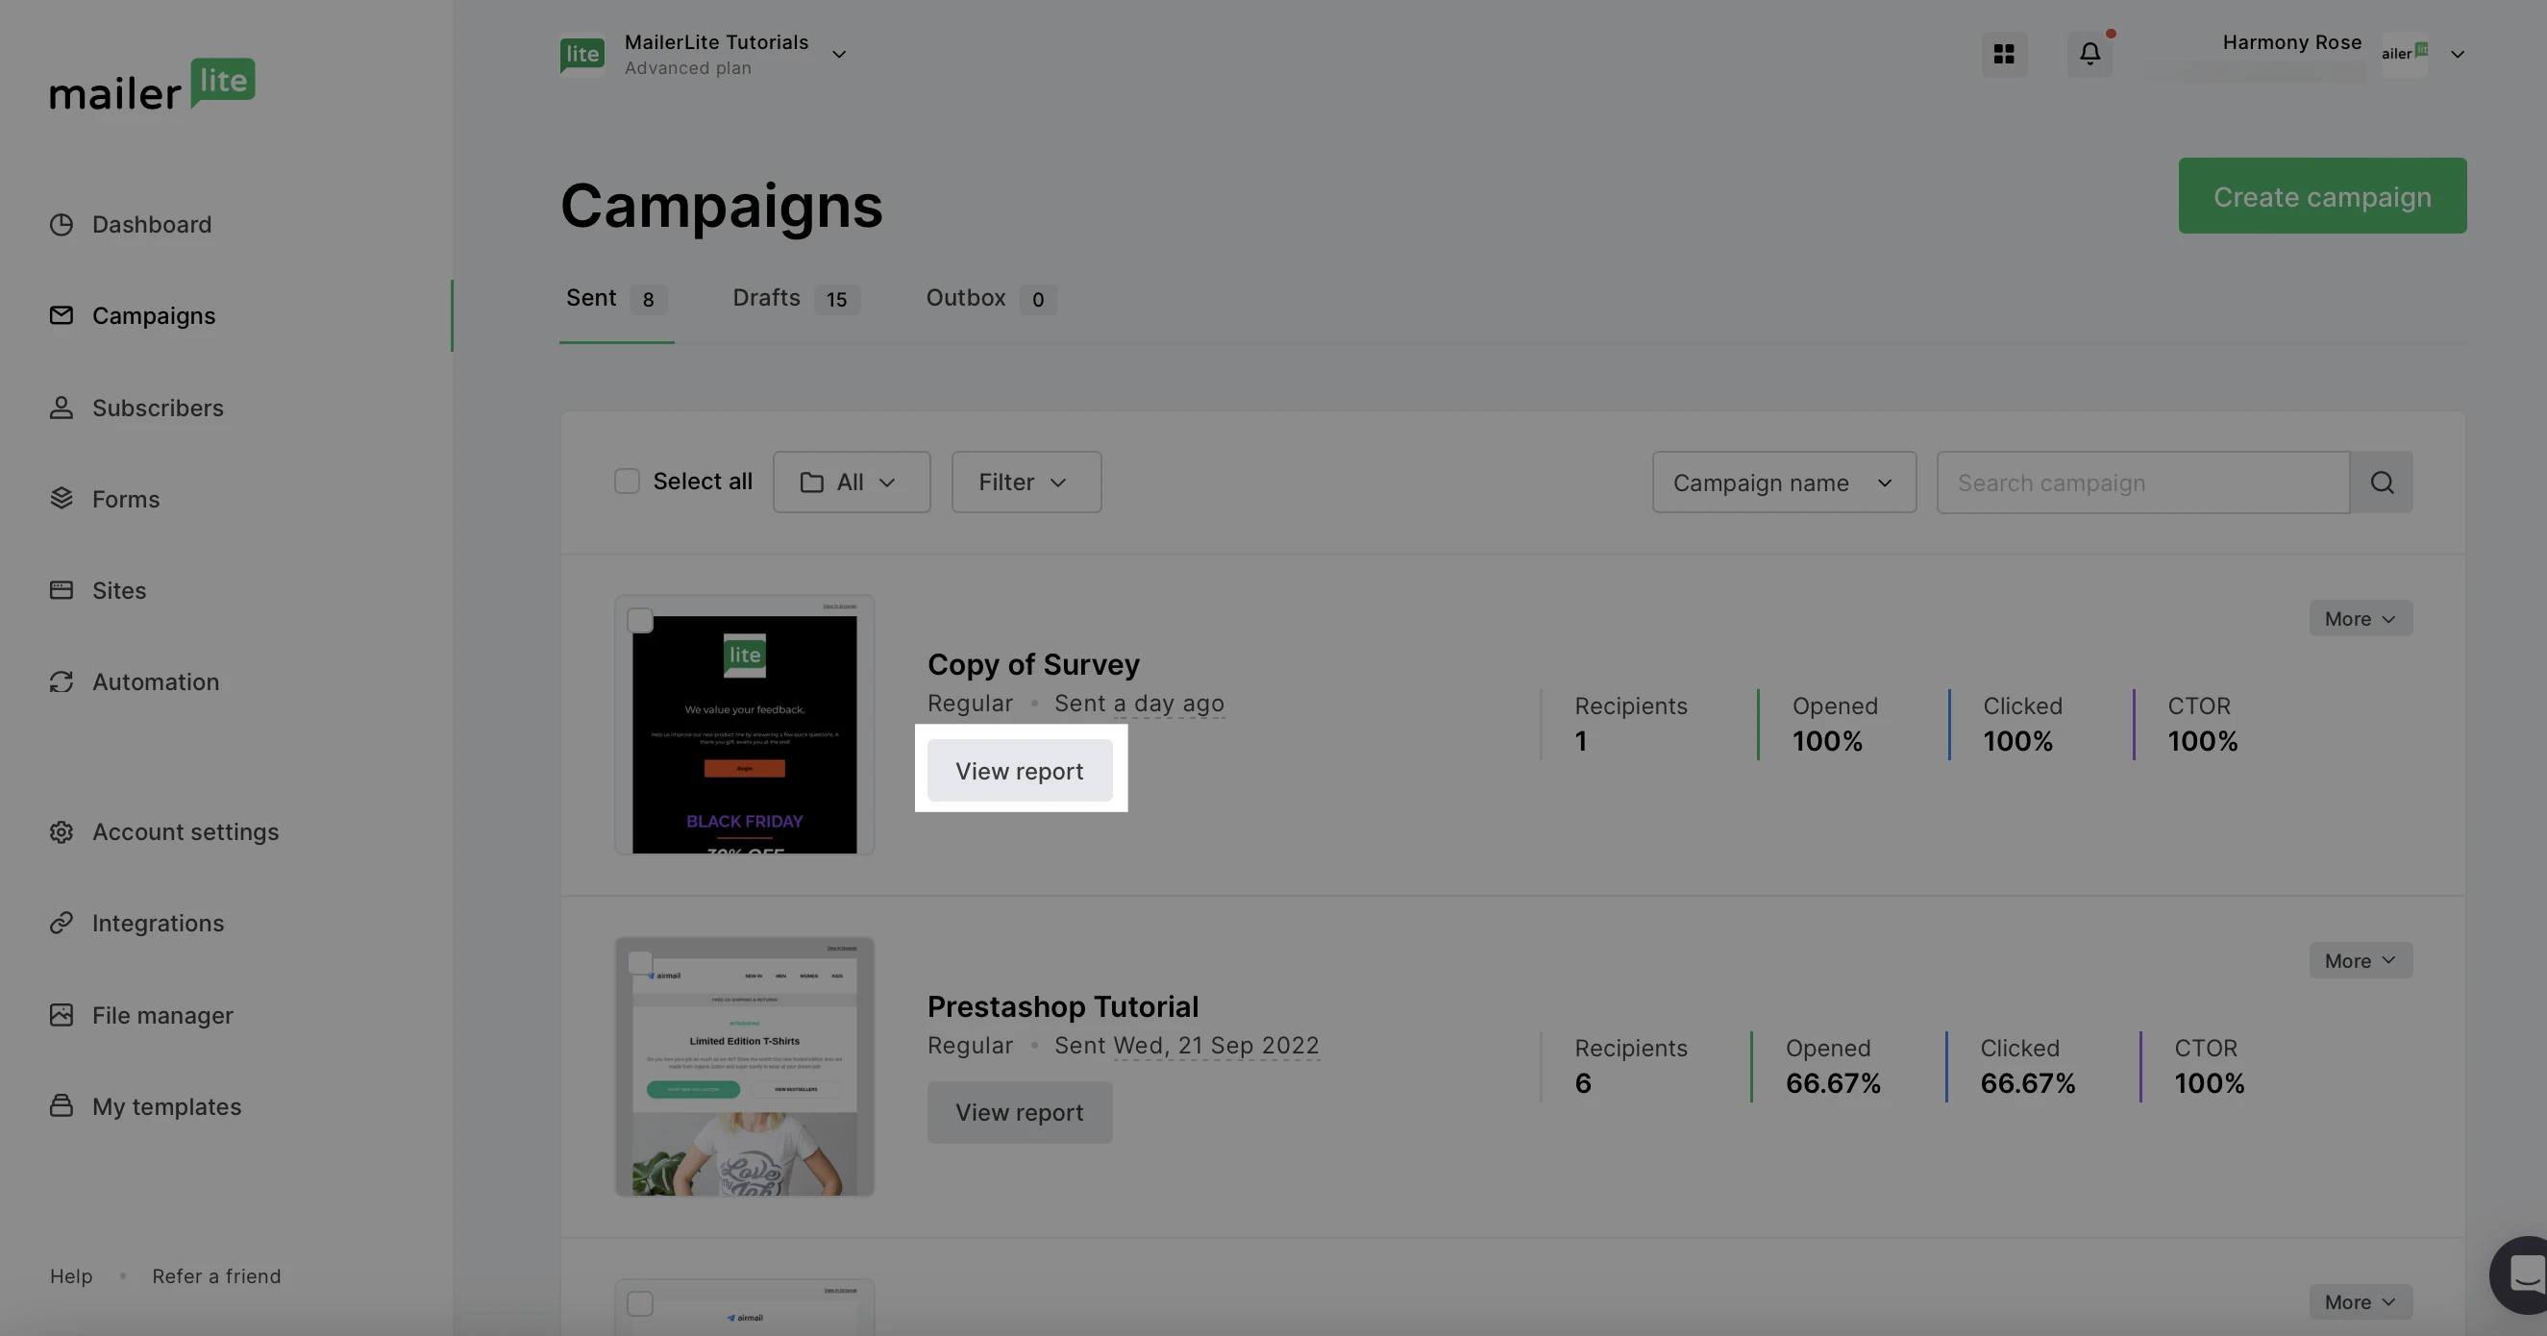Click Create campaign button
The height and width of the screenshot is (1336, 2547).
tap(2321, 196)
